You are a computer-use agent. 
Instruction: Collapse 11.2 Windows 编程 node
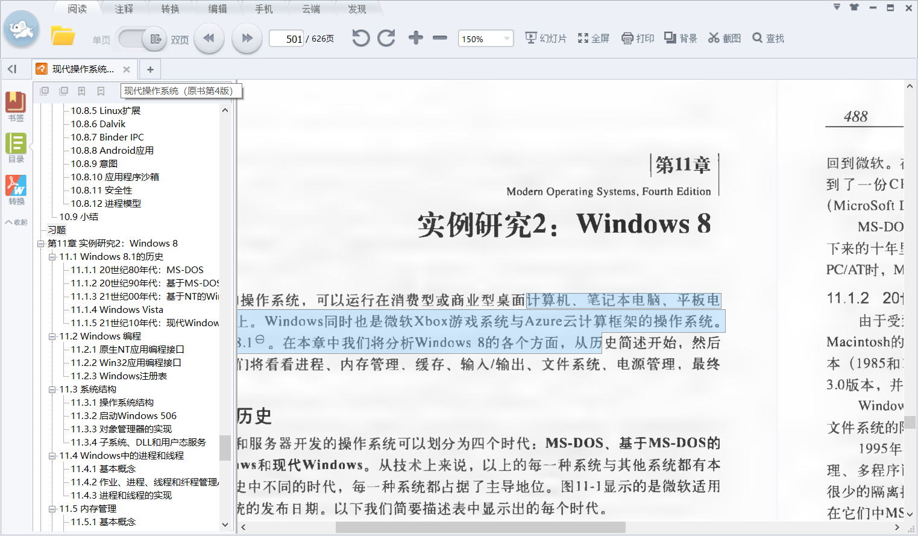[52, 336]
